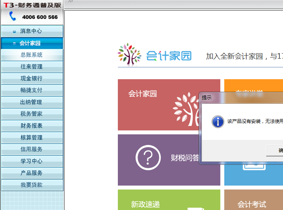Confirm the 提示 dialog with 确定 button
This screenshot has height=210, width=283.
pos(275,151)
